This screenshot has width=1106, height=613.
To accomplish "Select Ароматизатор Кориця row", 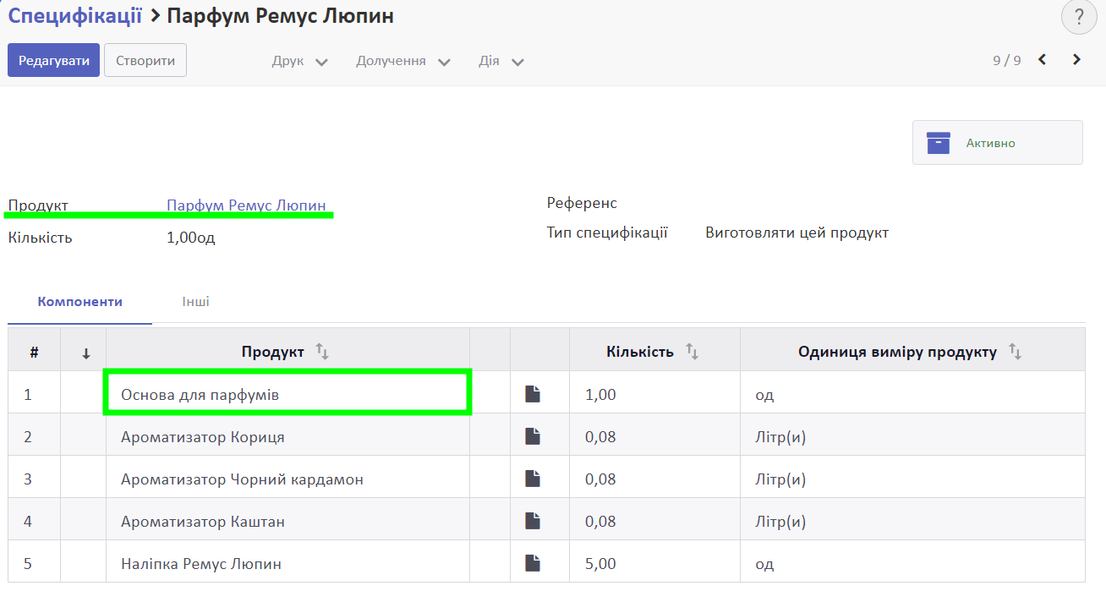I will (x=546, y=435).
